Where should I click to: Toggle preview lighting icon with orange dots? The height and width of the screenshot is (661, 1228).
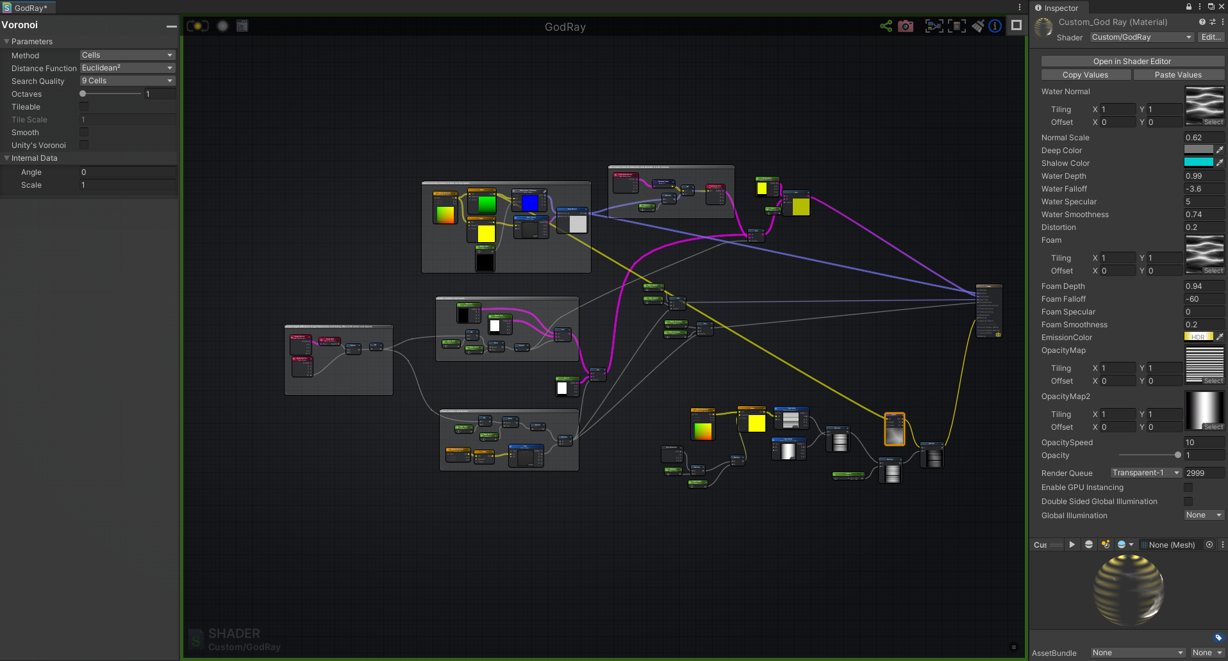1106,544
